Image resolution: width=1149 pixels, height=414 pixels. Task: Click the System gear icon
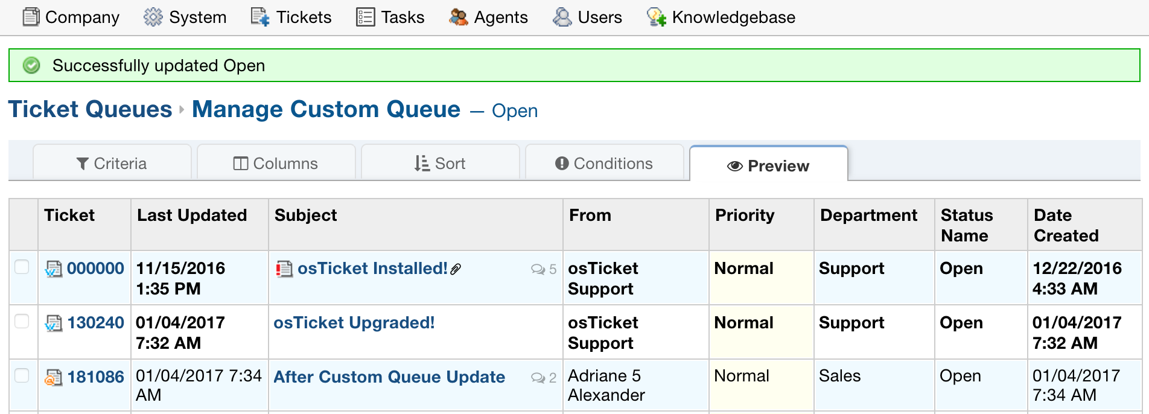[x=153, y=17]
